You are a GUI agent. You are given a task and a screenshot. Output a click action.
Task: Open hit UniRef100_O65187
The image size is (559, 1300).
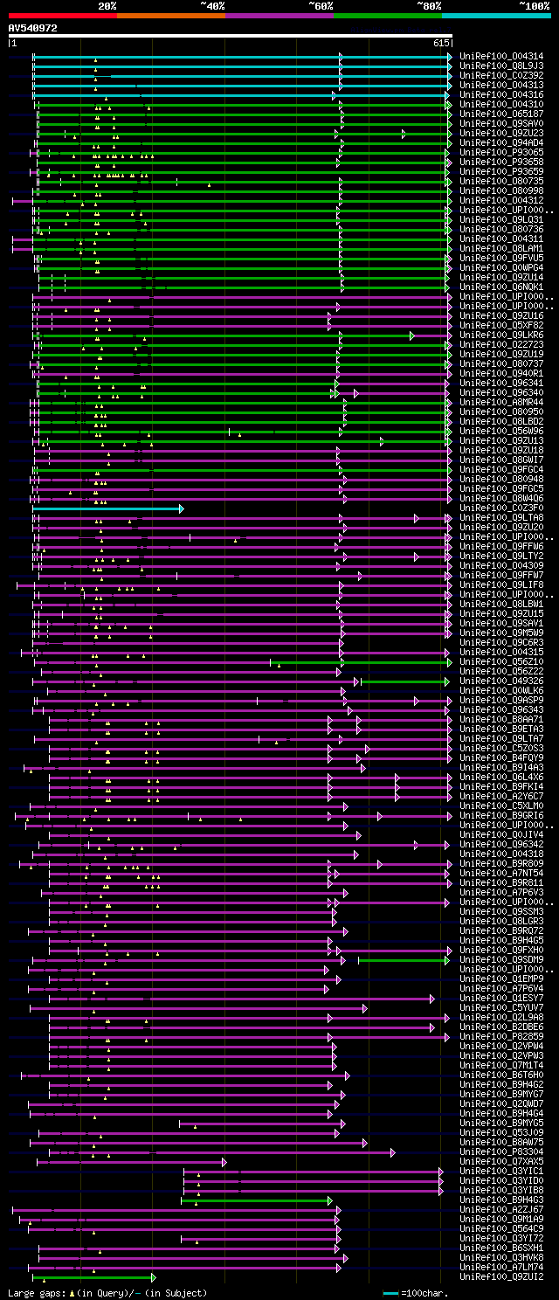(x=501, y=114)
